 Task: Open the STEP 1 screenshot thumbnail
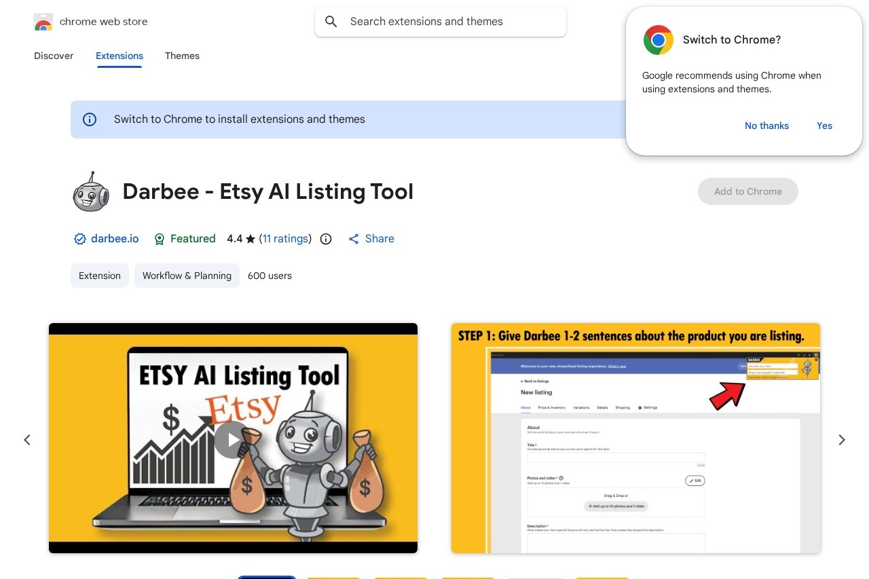(x=635, y=438)
